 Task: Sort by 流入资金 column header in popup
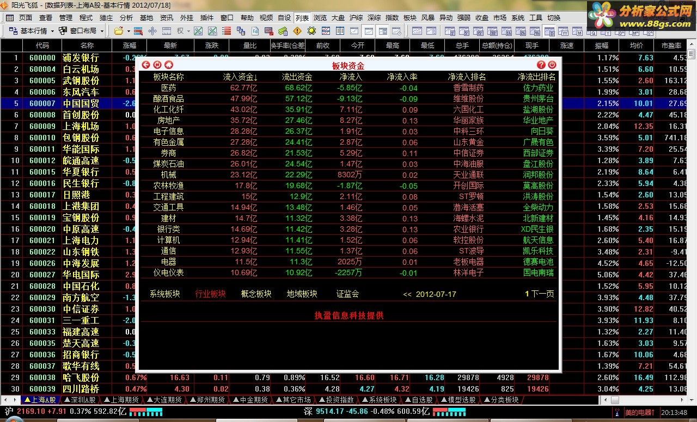(240, 77)
